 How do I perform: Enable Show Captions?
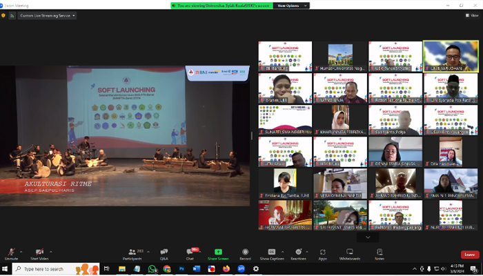(x=271, y=253)
